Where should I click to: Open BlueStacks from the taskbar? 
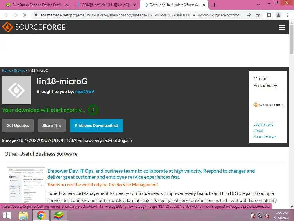[x=59, y=215]
